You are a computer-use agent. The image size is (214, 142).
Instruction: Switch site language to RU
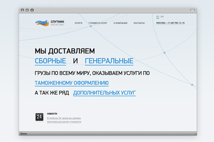pyautogui.click(x=158, y=16)
